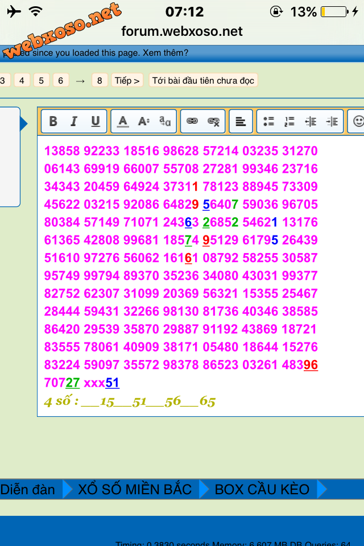Open the smilies picker
Viewport: 364px width, 546px height.
pos(358,121)
